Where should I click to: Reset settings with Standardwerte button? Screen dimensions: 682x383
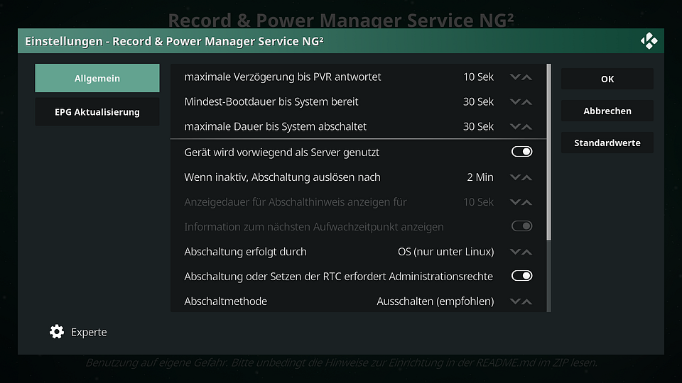click(x=607, y=143)
